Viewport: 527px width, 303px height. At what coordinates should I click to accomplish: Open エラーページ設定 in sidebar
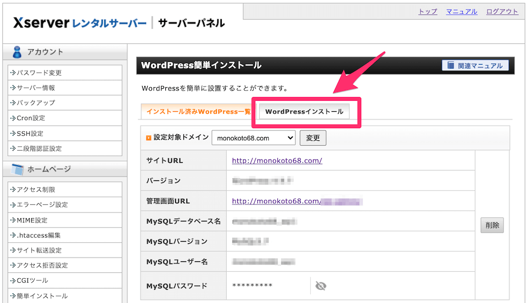(65, 204)
